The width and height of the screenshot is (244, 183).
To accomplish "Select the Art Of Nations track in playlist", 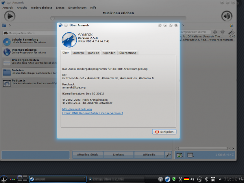I will pyautogui.click(x=208, y=38).
